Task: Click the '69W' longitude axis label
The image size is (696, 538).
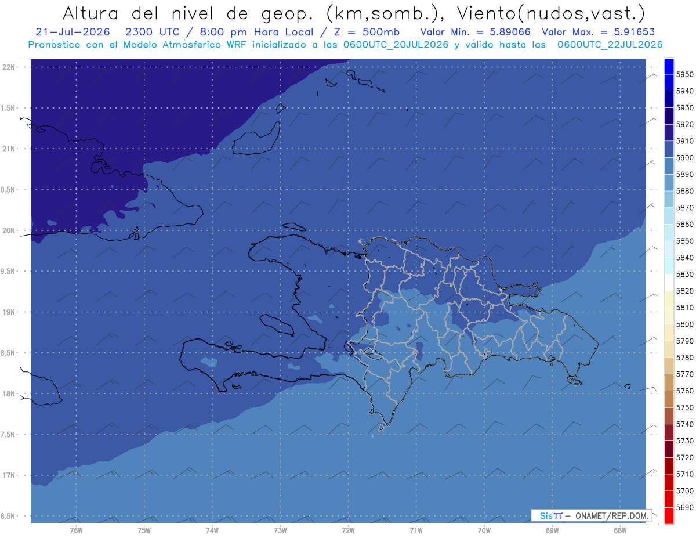Action: (x=552, y=530)
